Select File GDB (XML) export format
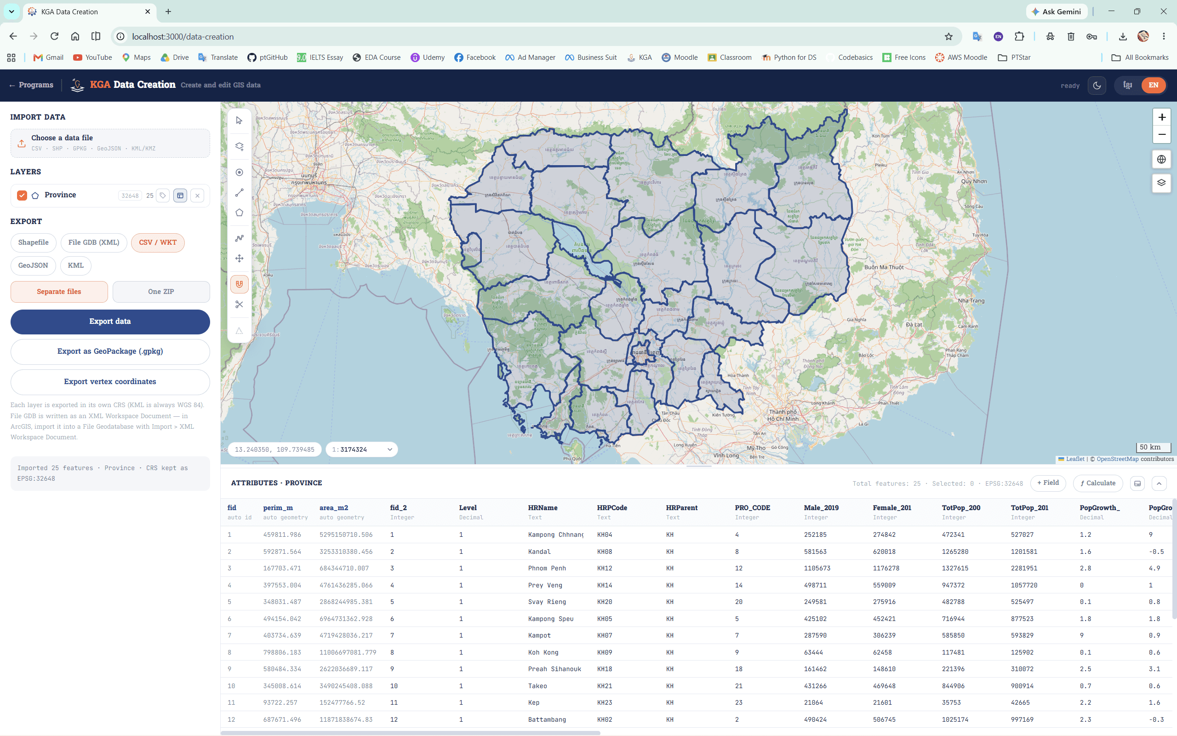1177x736 pixels. pos(94,242)
